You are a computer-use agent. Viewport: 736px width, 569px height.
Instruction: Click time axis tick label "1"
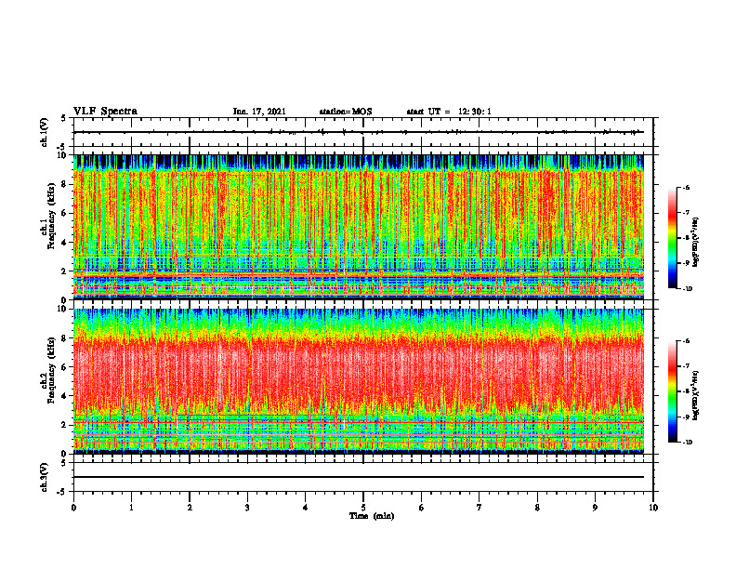(131, 508)
